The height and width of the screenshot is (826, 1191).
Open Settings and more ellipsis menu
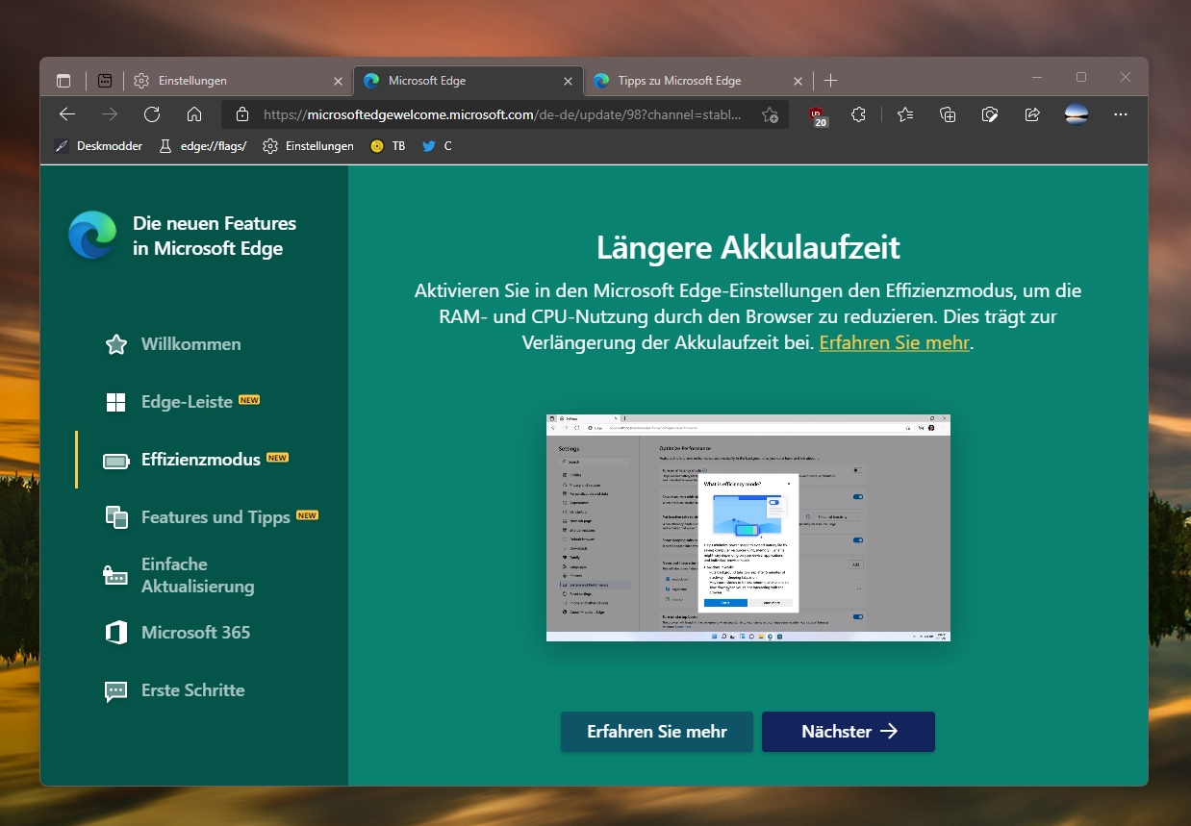[1120, 114]
